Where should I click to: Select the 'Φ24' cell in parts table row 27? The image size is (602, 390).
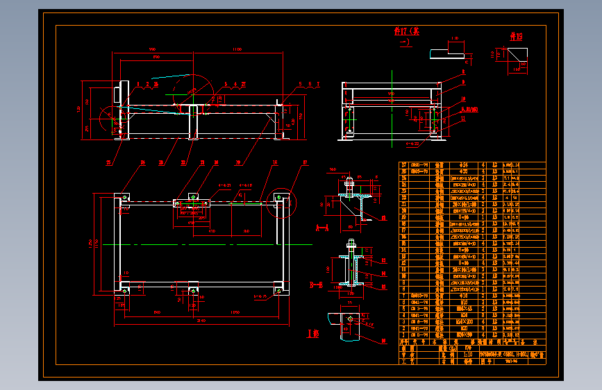(464, 165)
